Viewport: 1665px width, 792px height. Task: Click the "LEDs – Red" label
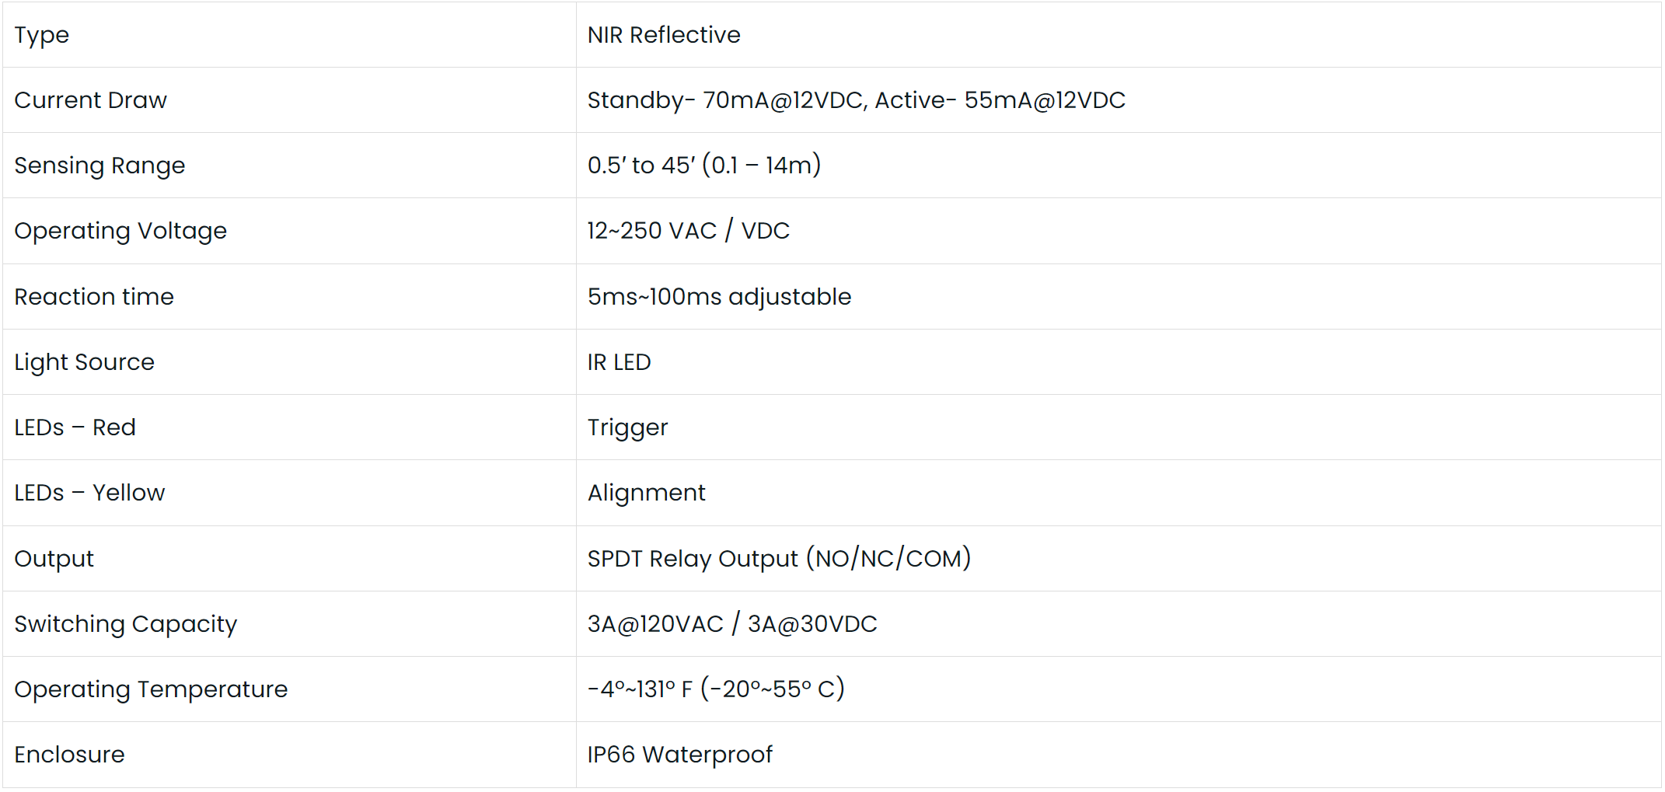click(x=75, y=427)
